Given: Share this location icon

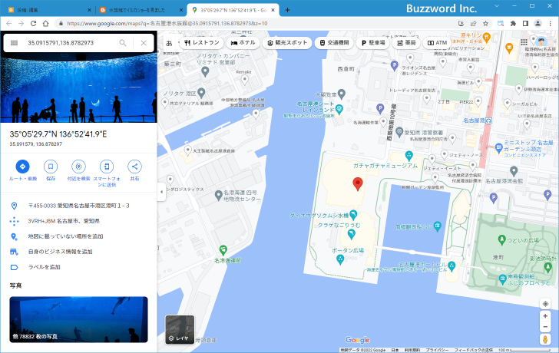Looking at the screenshot, I should click(x=134, y=167).
